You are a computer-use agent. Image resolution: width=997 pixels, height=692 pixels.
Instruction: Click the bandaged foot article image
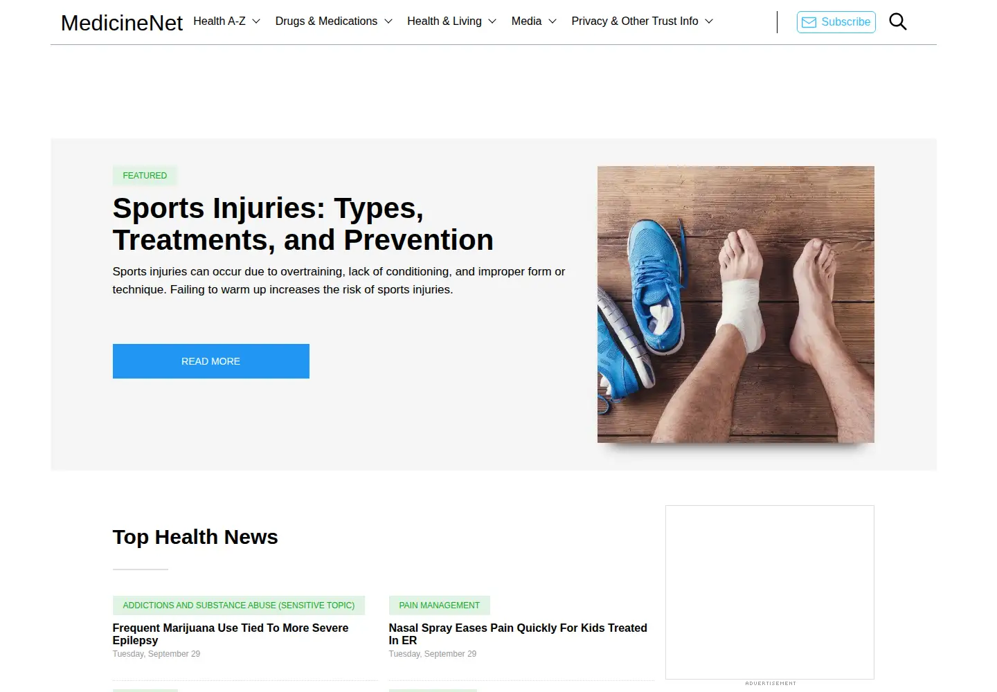736,304
